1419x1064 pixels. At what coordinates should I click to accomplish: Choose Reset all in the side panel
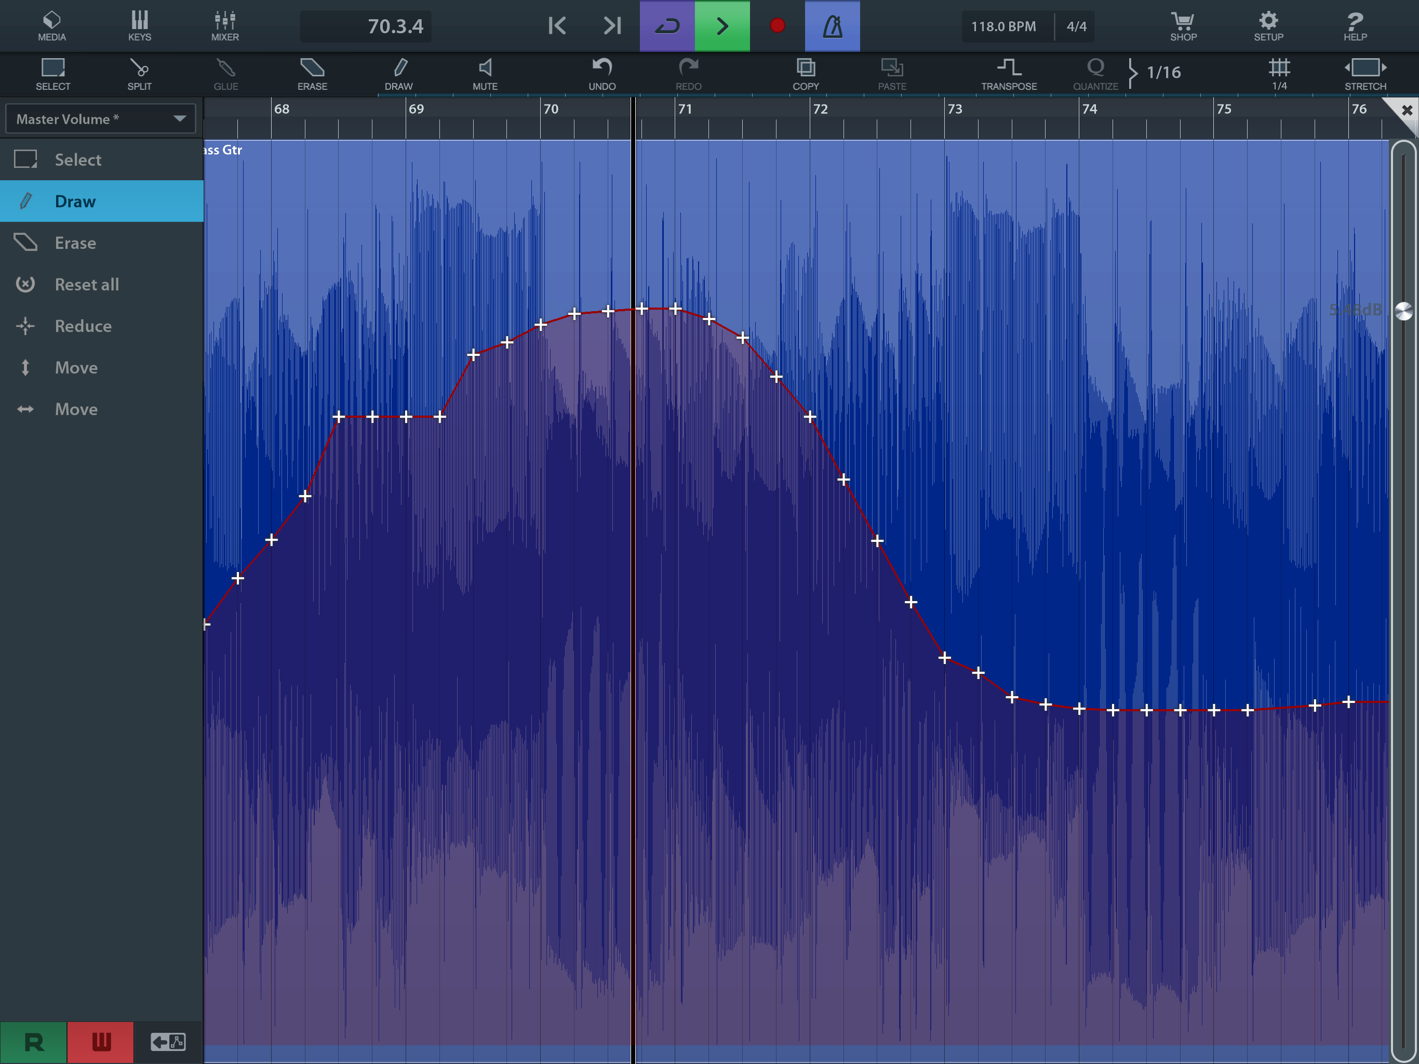pos(87,284)
